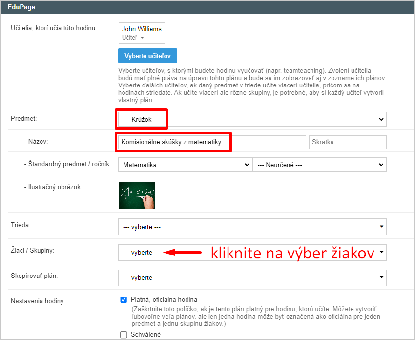Image resolution: width=415 pixels, height=340 pixels.
Task: Click the Názov field with Komisionálne skúšky
Action: (212, 142)
